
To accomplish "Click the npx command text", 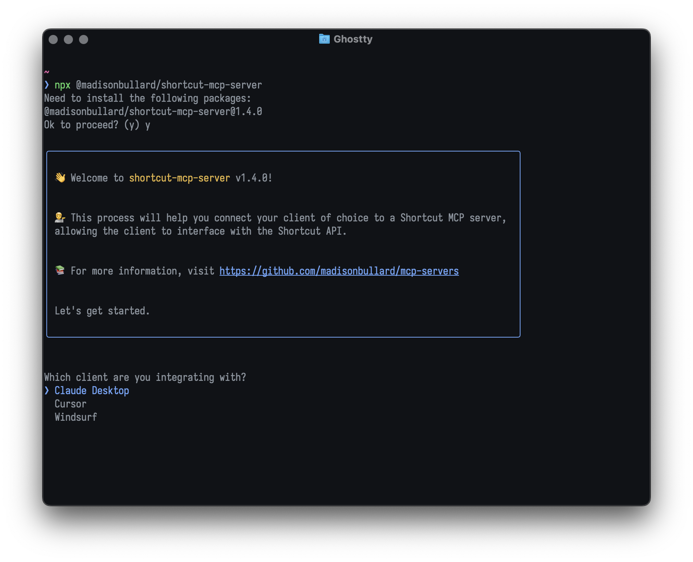I will tap(62, 85).
